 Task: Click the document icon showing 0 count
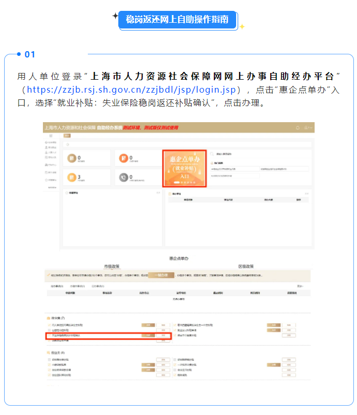tap(123, 158)
